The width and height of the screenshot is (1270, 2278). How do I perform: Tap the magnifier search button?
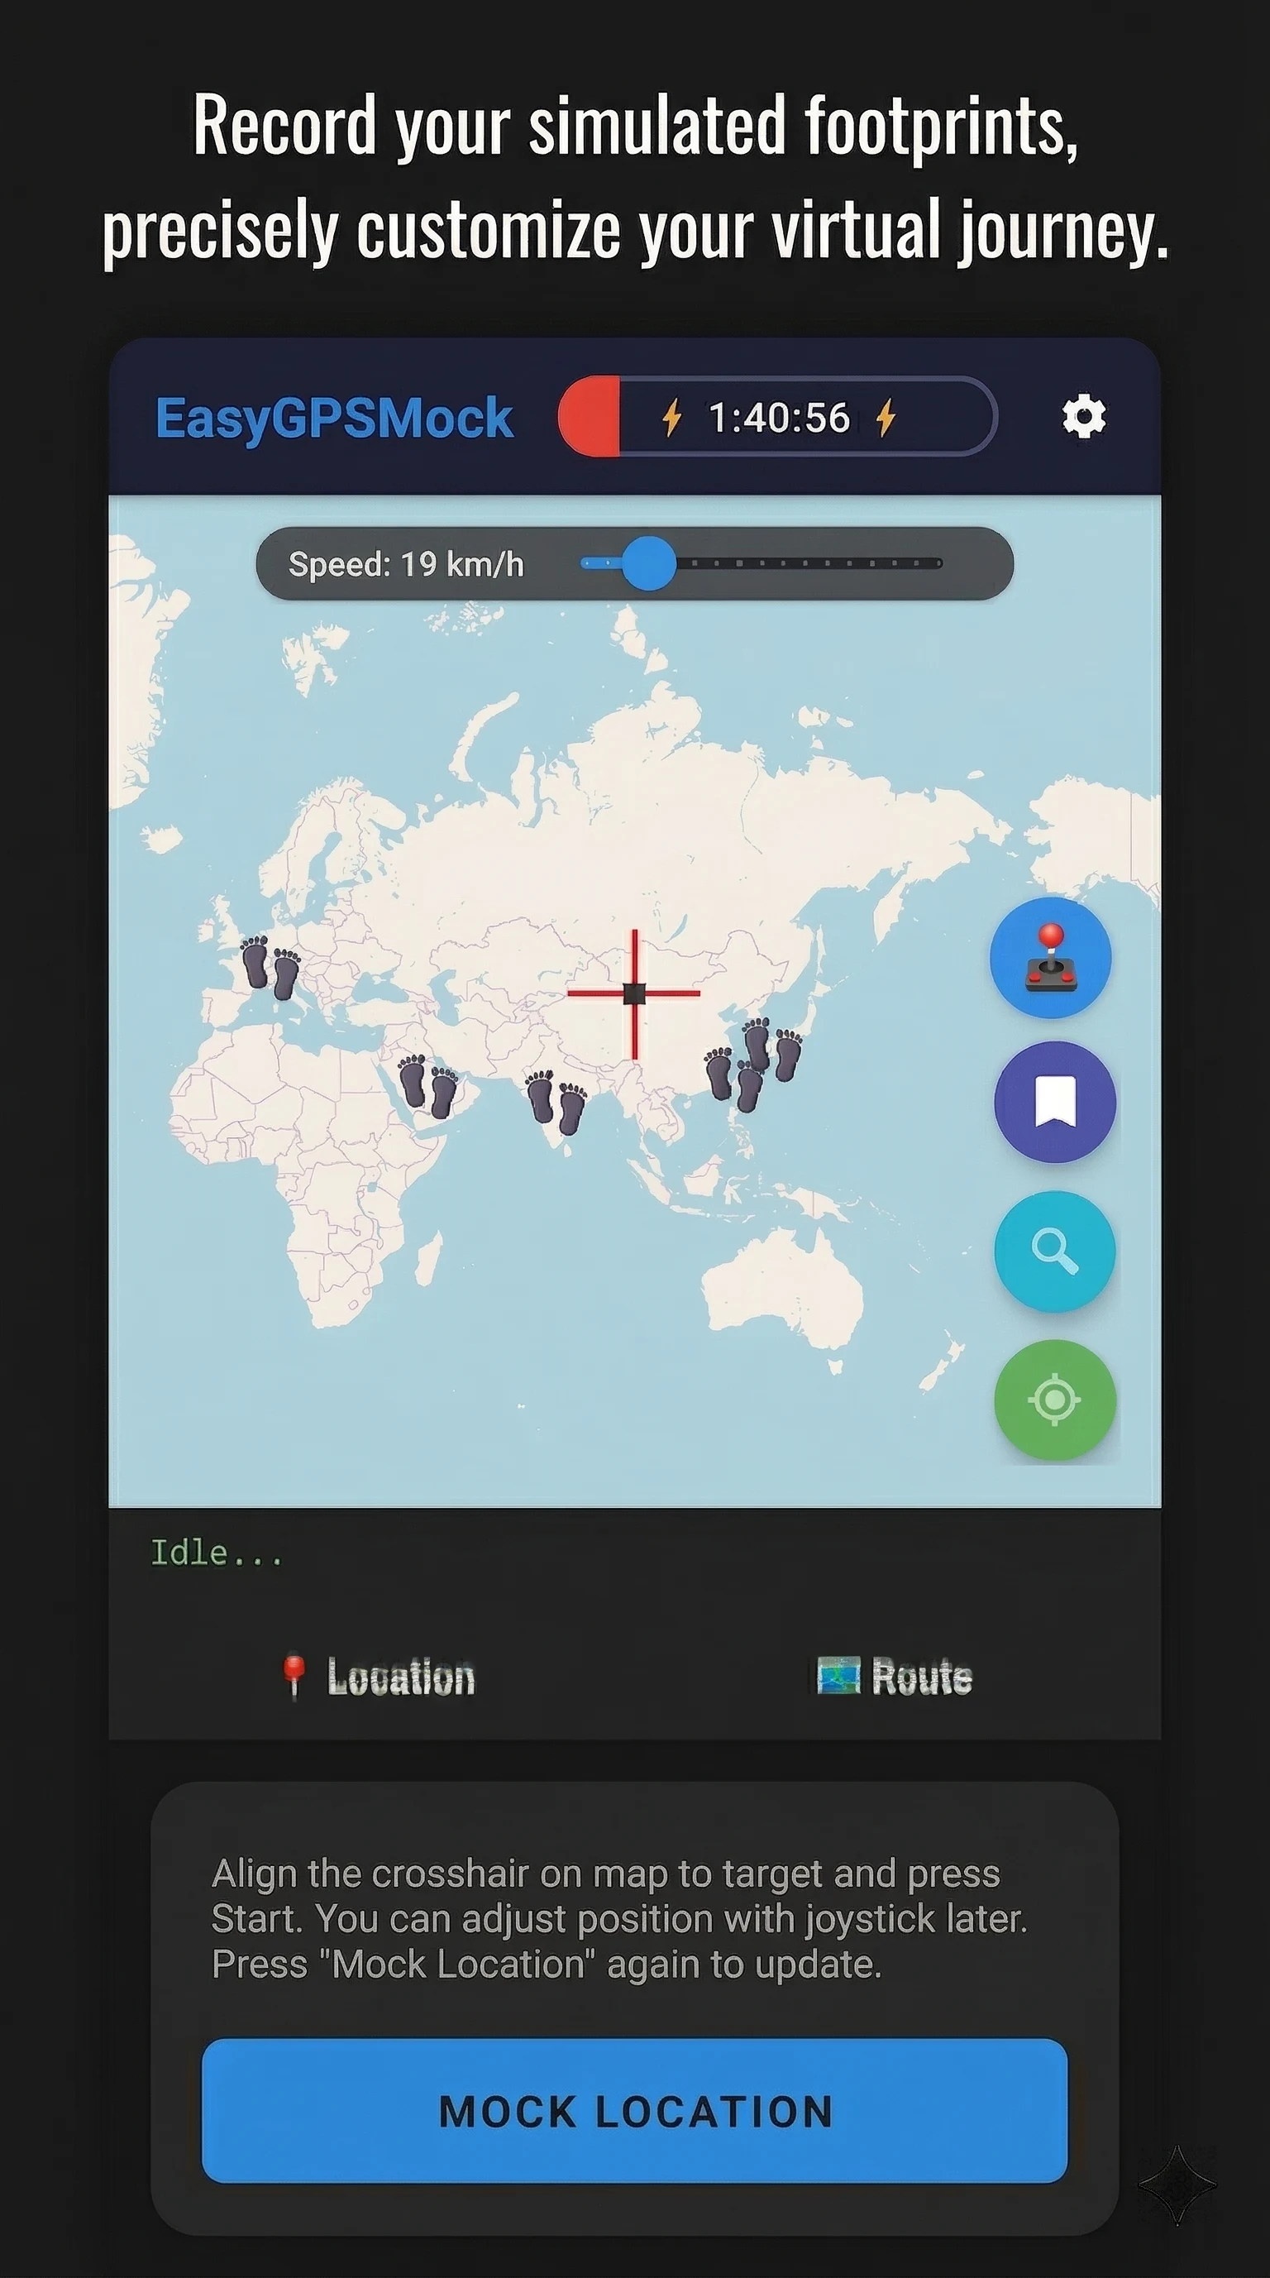tap(1054, 1251)
